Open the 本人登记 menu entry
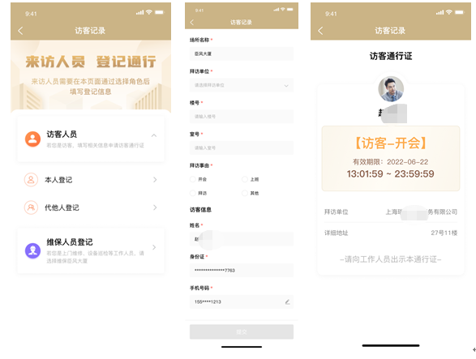The width and height of the screenshot is (476, 359). (91, 180)
